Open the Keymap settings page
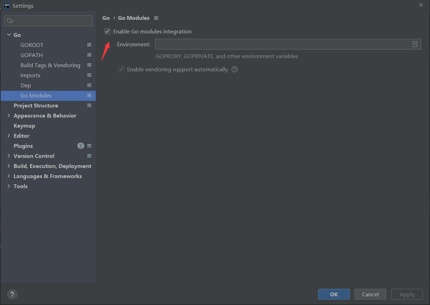The image size is (430, 305). [24, 126]
